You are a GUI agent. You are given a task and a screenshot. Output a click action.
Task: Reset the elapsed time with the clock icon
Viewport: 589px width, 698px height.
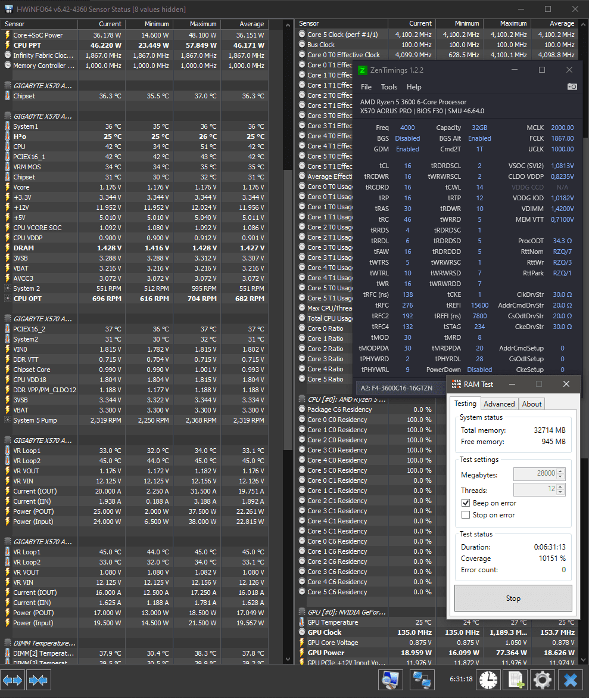[488, 680]
